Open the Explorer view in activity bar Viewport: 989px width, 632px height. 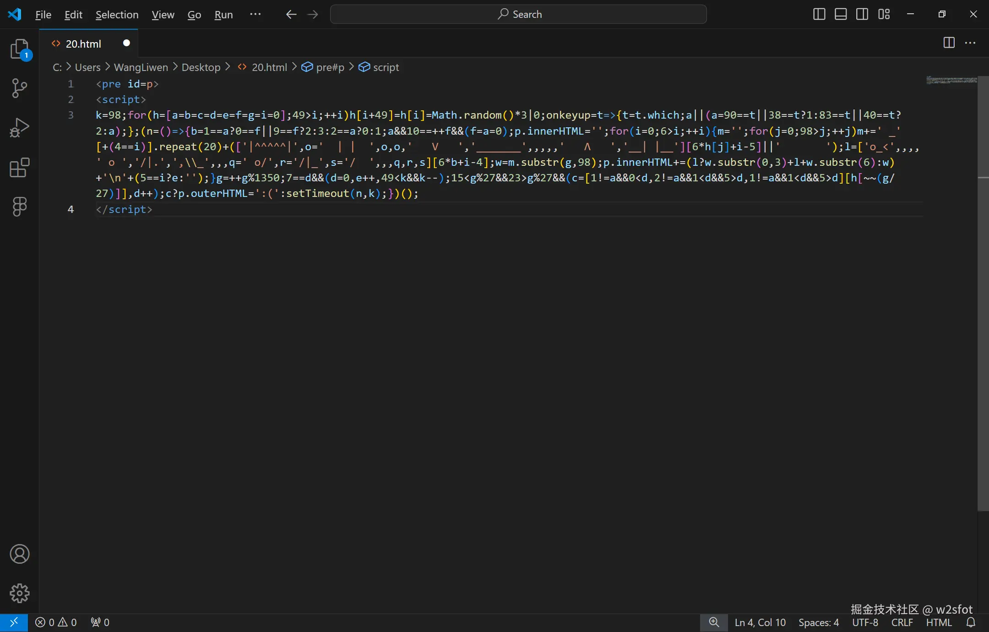tap(19, 49)
